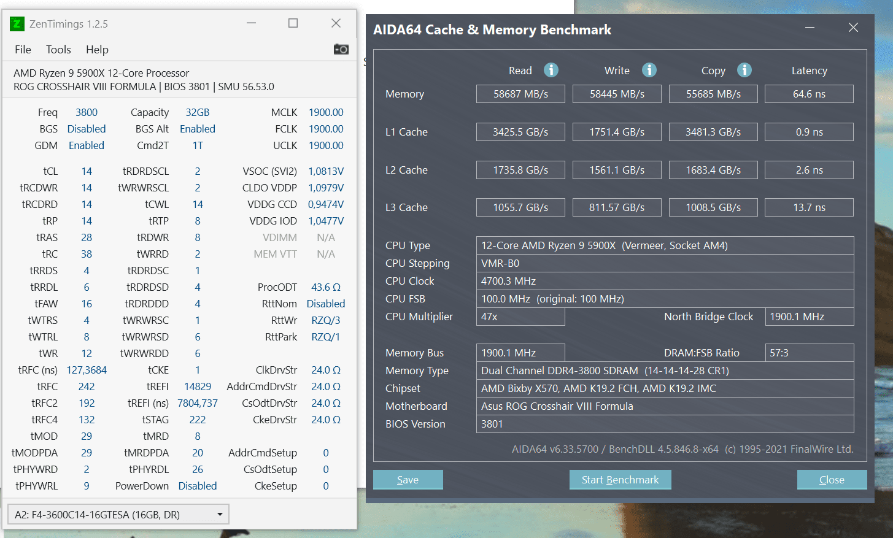Click the CPU Clock value 4700.3 MHz

(665, 281)
